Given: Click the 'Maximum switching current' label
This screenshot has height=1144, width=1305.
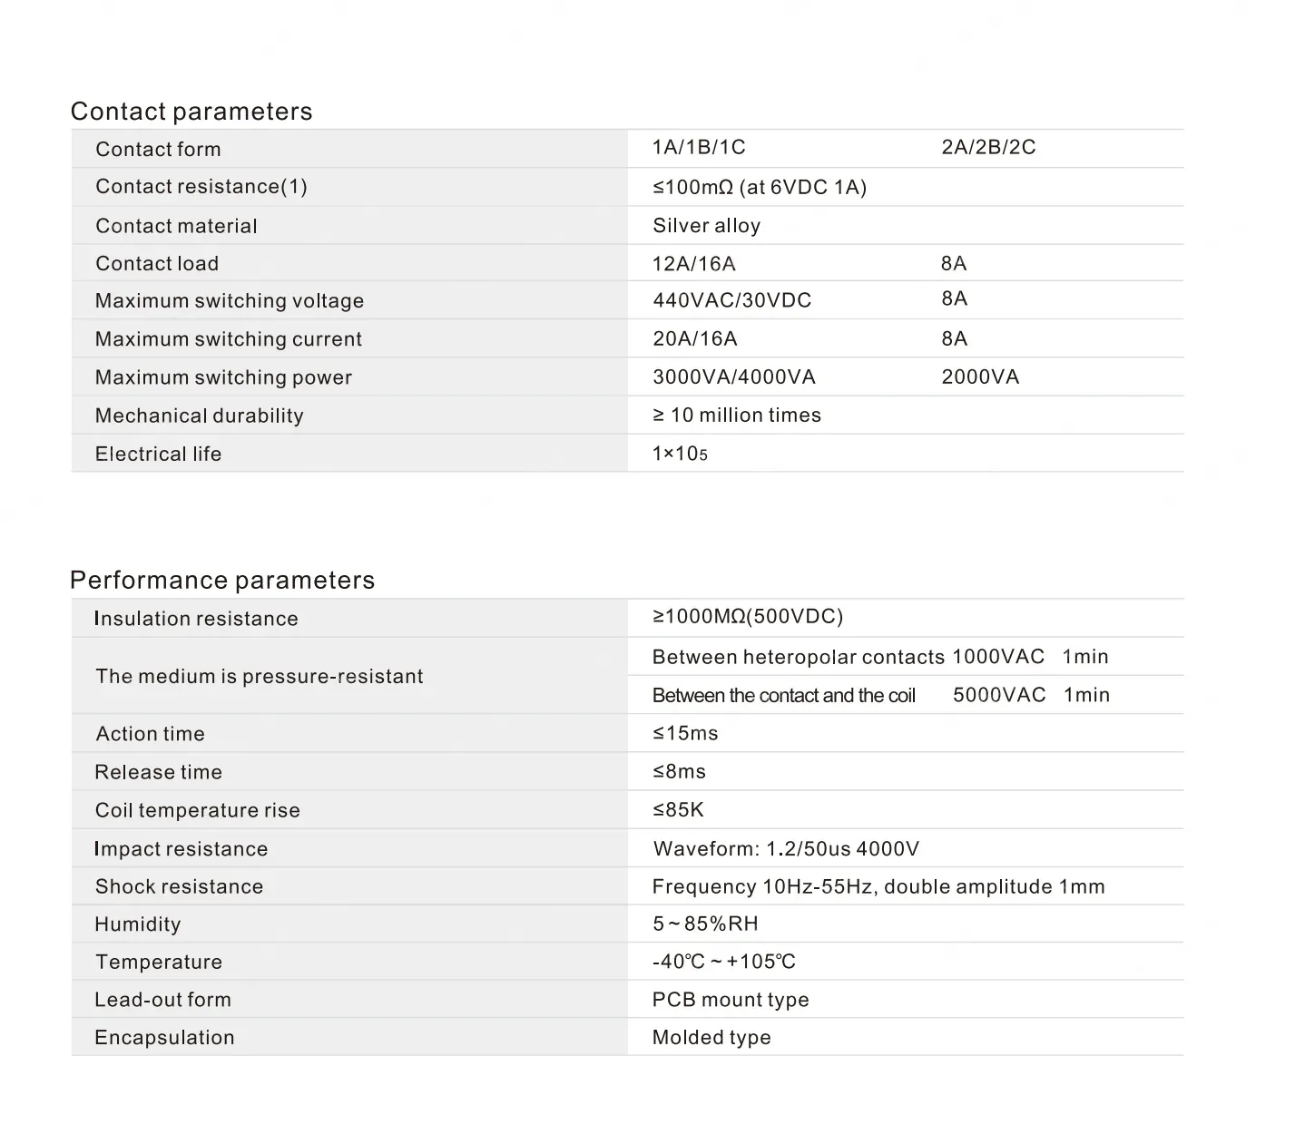Looking at the screenshot, I should [229, 339].
